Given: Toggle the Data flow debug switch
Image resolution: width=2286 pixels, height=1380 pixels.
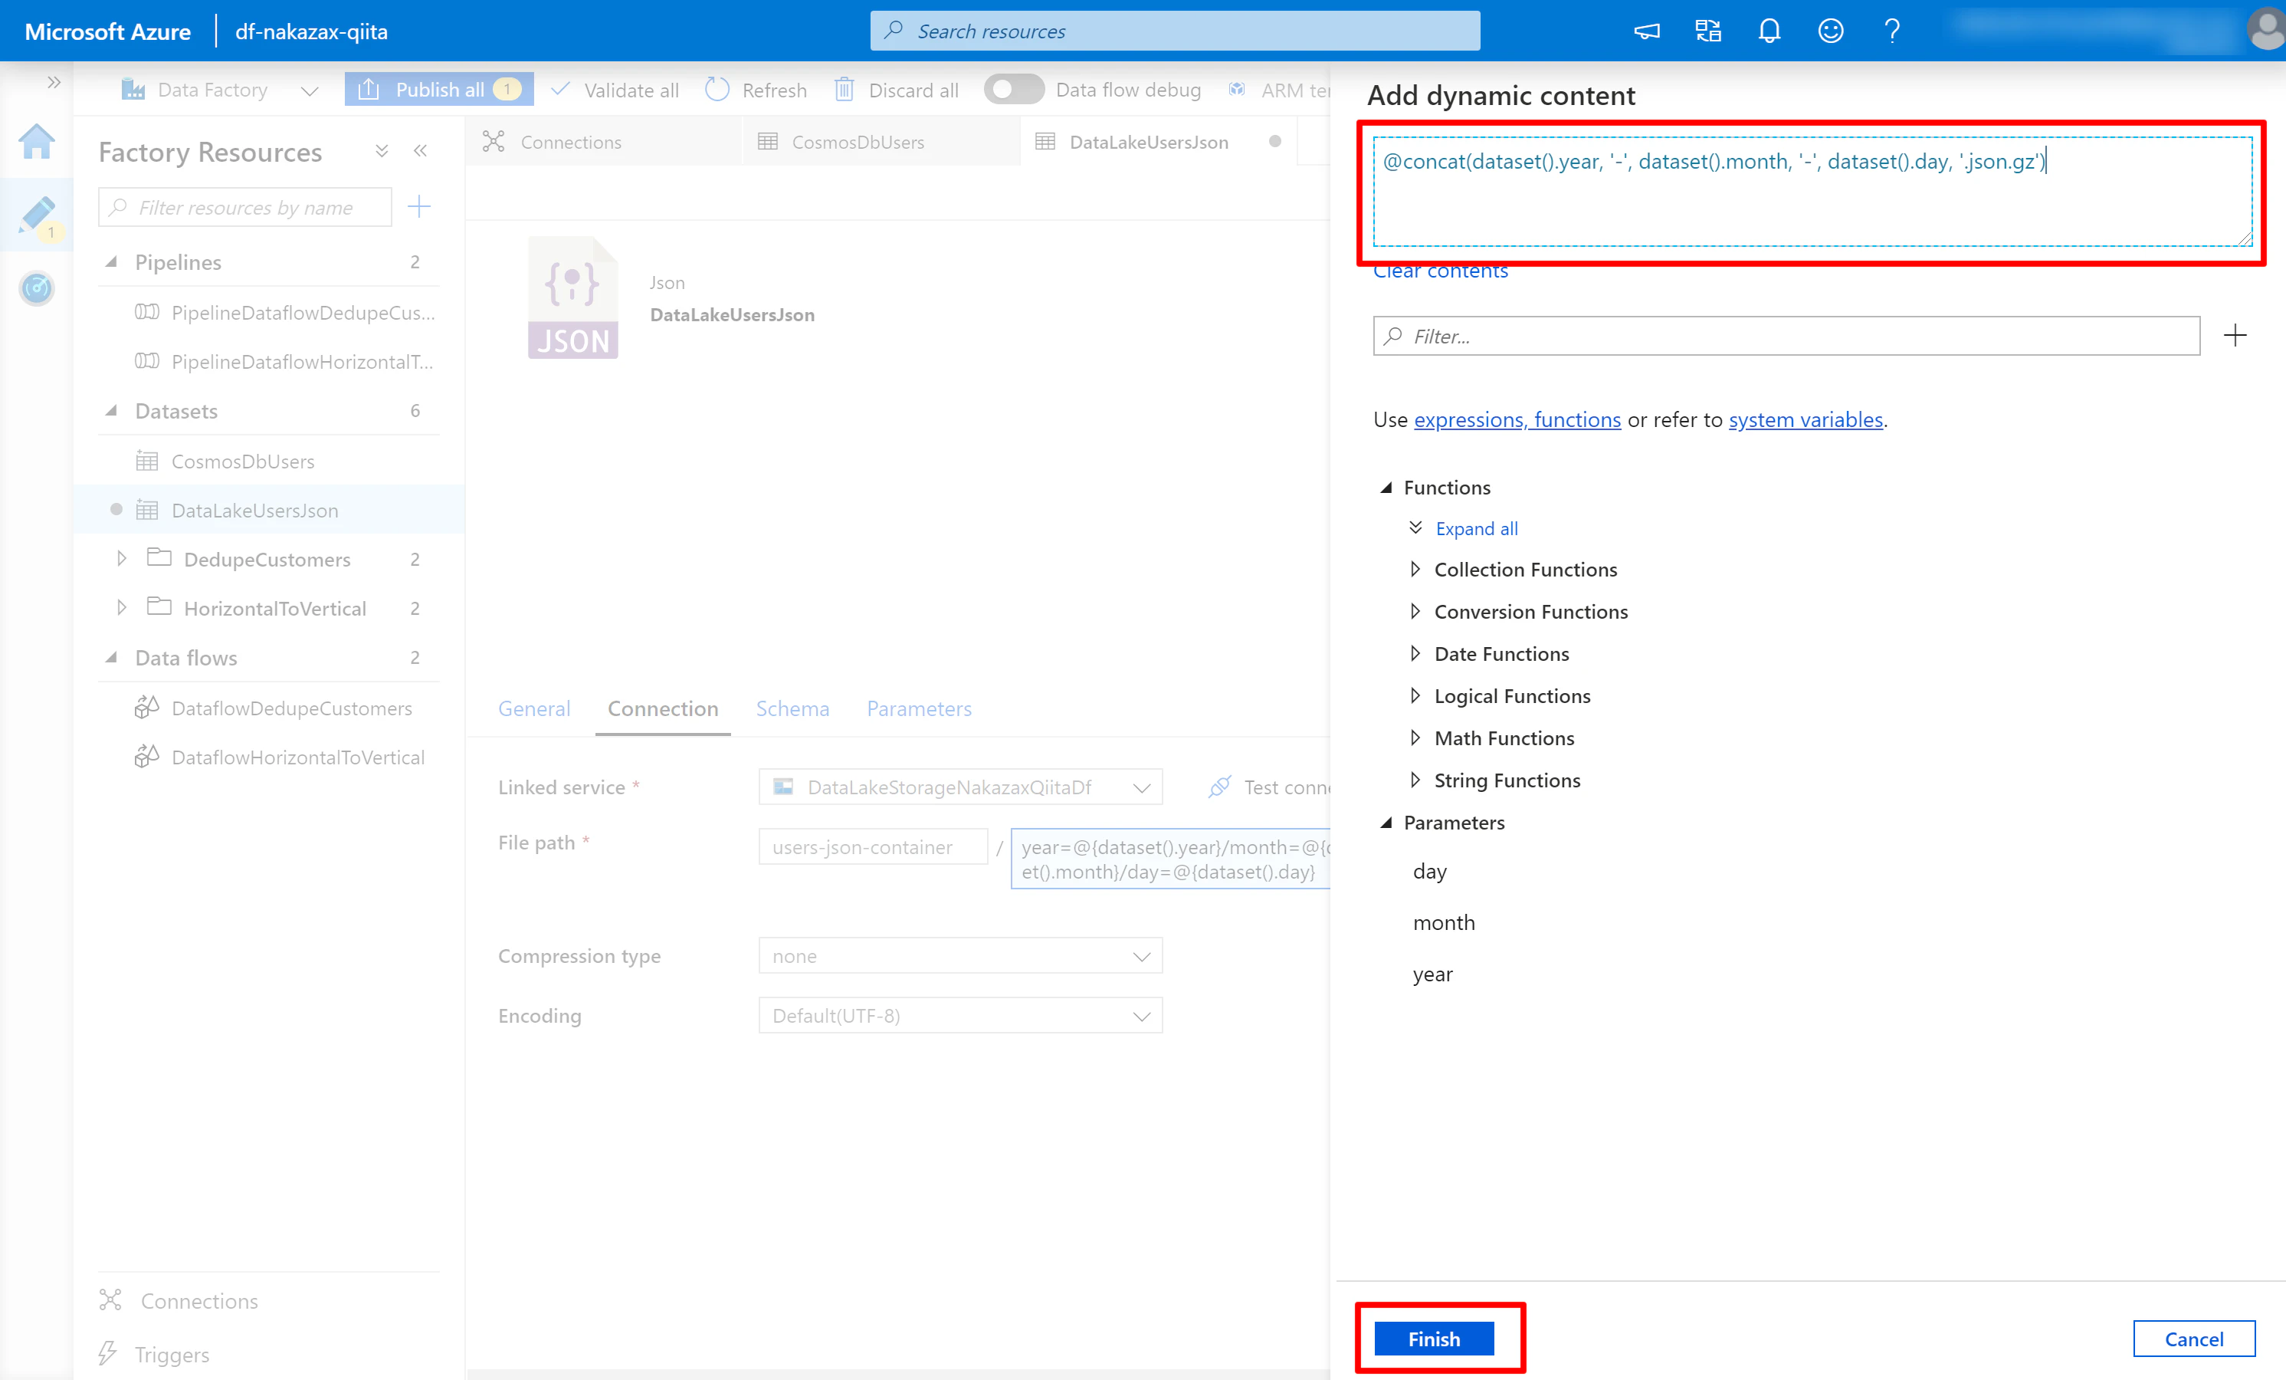Looking at the screenshot, I should click(1014, 89).
